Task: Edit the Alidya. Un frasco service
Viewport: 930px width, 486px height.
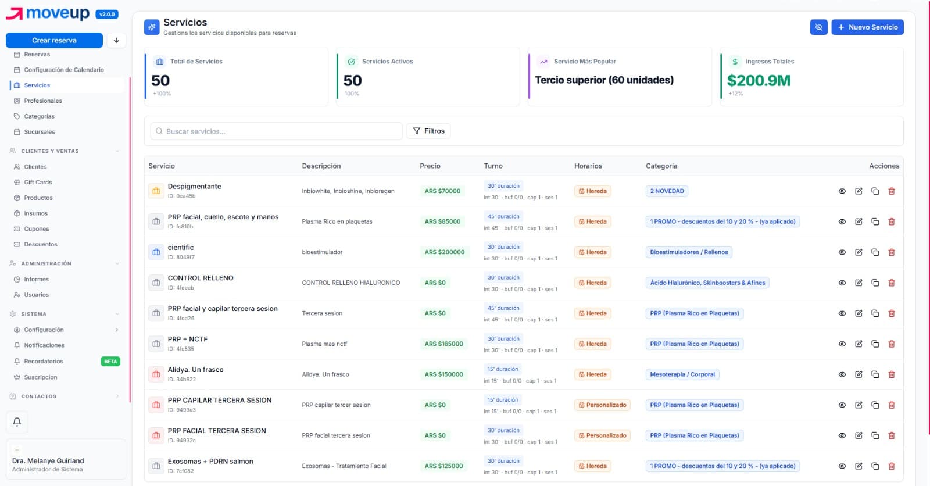Action: click(x=859, y=374)
